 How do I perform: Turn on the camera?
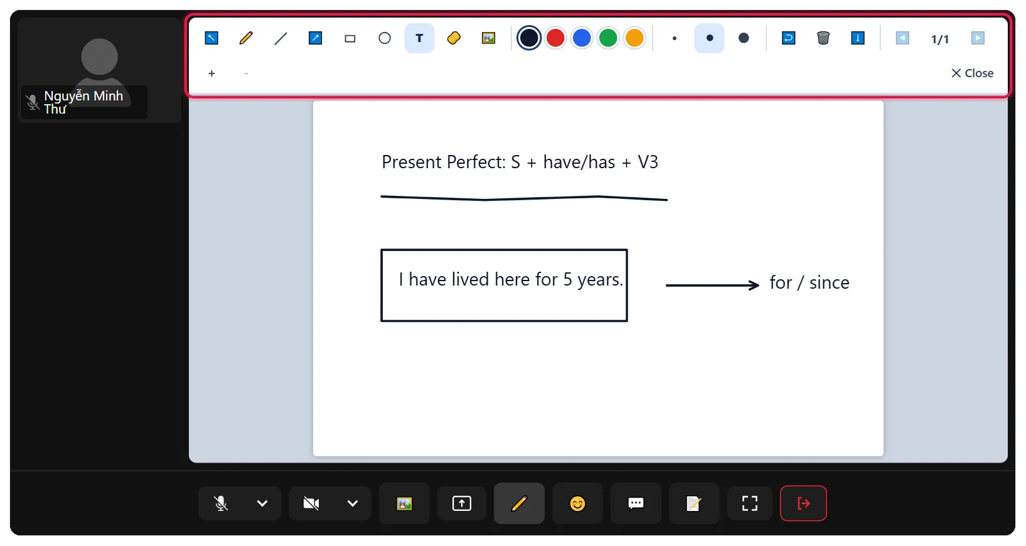(x=311, y=503)
